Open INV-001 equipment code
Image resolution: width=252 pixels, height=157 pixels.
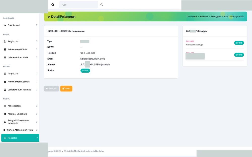click(x=190, y=41)
